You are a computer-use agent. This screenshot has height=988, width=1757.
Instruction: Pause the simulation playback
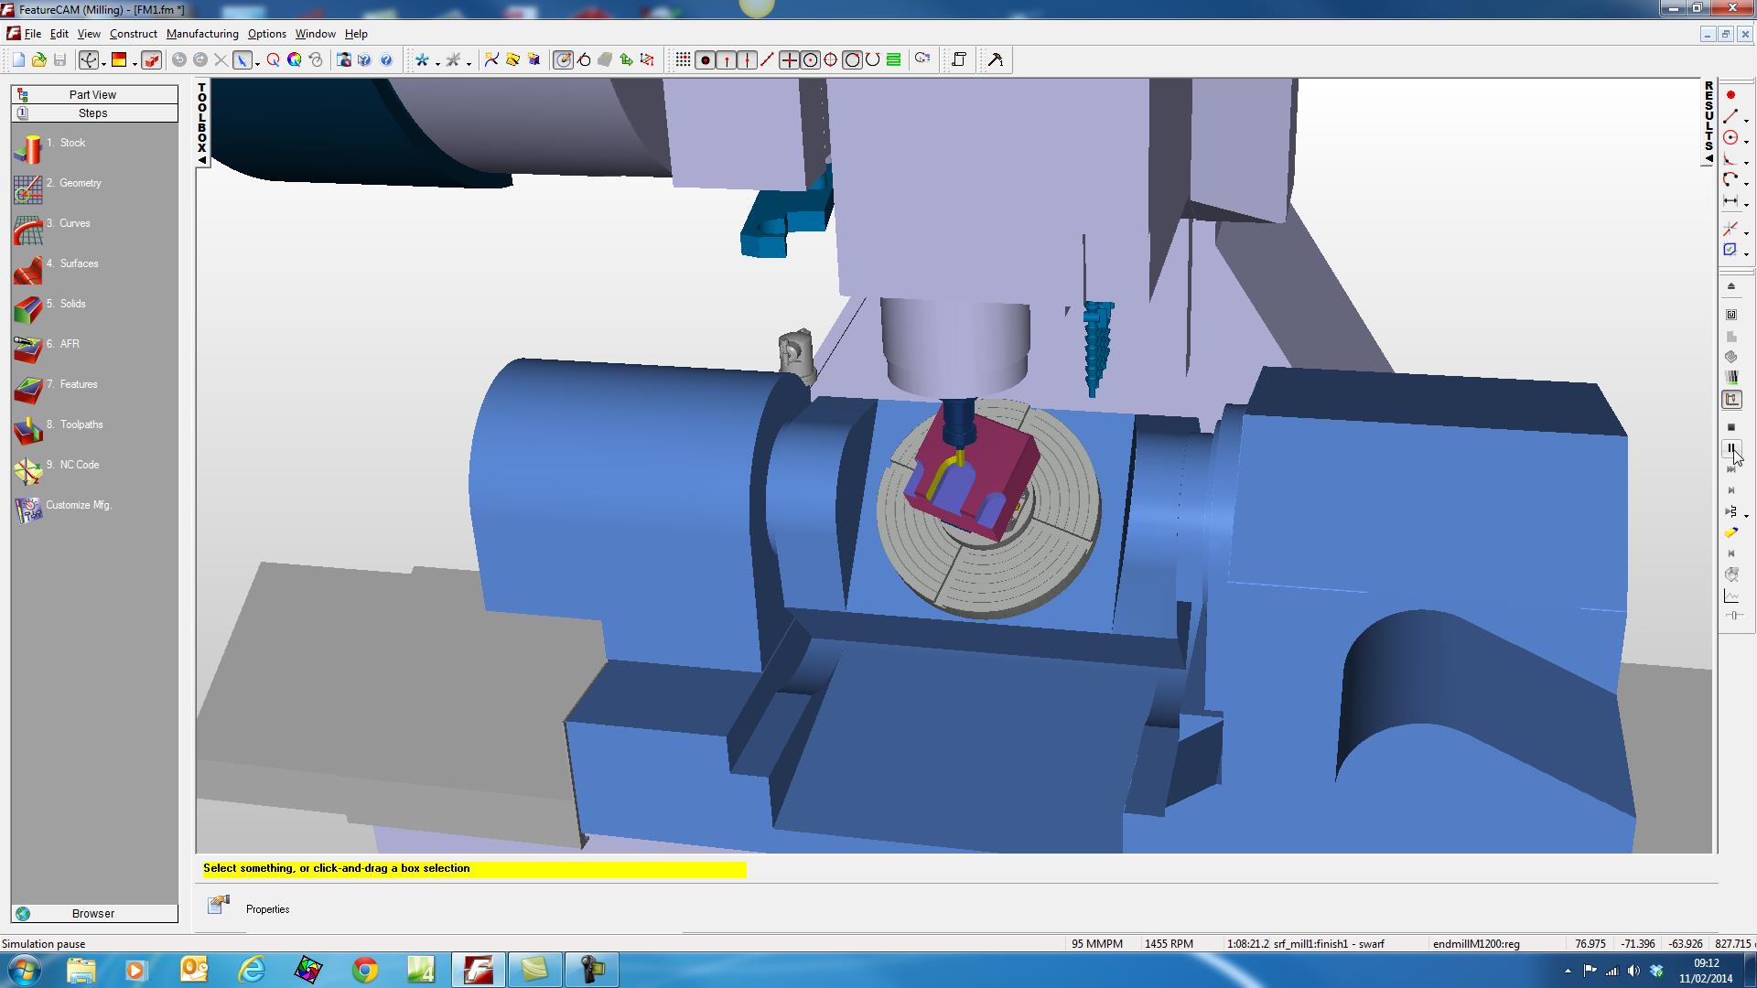(1731, 448)
